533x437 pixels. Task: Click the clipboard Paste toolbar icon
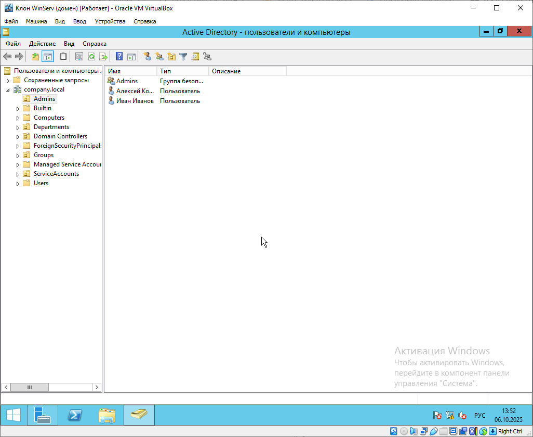pyautogui.click(x=63, y=57)
